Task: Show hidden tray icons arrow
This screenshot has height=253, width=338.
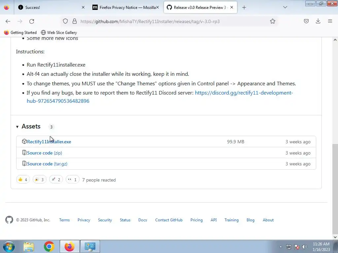Action: point(281,247)
